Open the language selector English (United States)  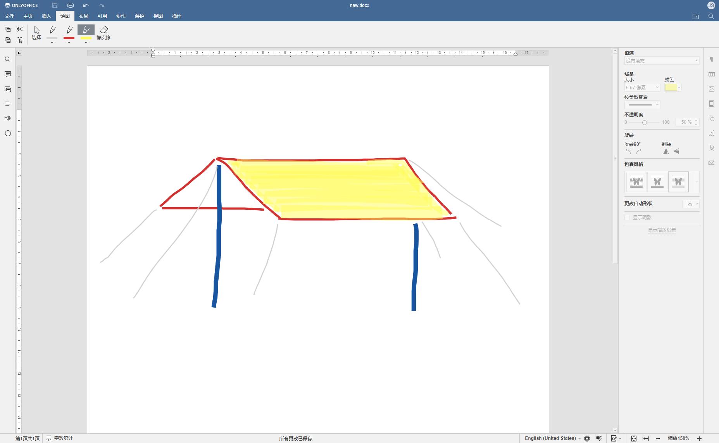pyautogui.click(x=552, y=438)
